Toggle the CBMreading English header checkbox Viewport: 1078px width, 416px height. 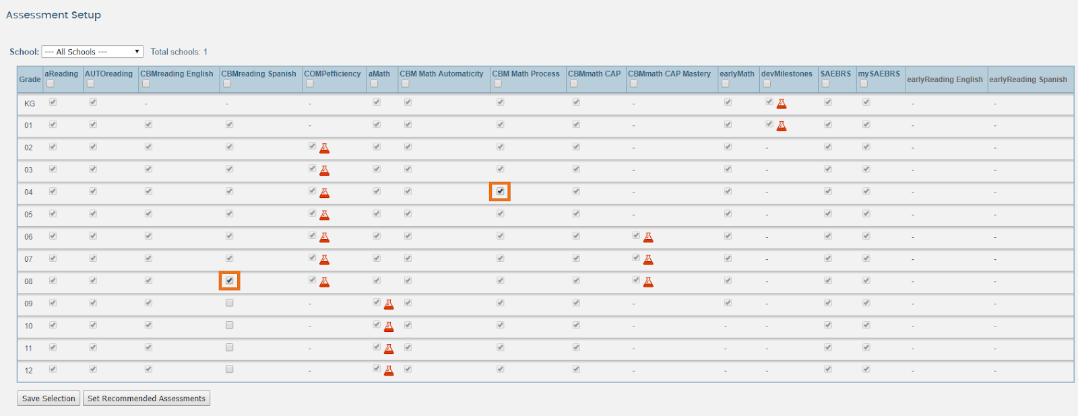click(x=146, y=84)
